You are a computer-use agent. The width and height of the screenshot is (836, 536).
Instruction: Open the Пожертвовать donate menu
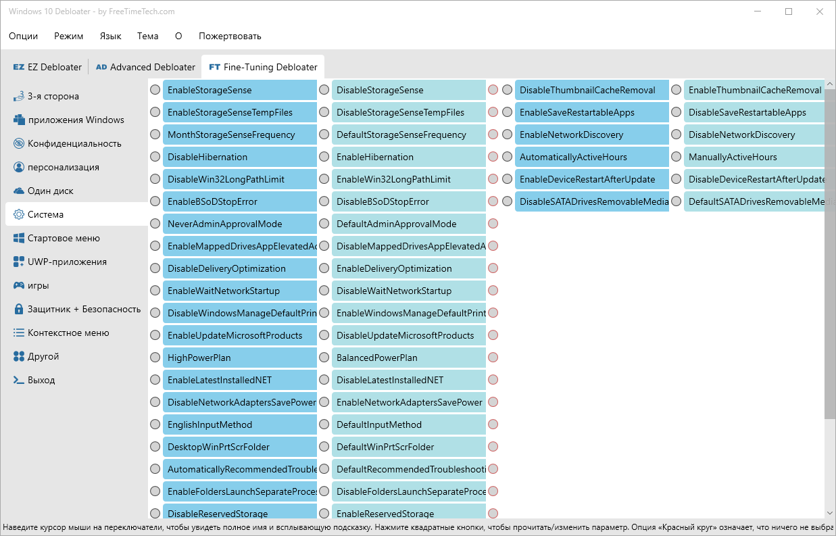pos(230,36)
